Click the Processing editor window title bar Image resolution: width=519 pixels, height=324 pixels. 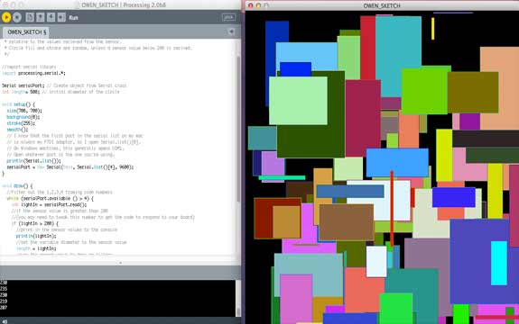pyautogui.click(x=120, y=4)
